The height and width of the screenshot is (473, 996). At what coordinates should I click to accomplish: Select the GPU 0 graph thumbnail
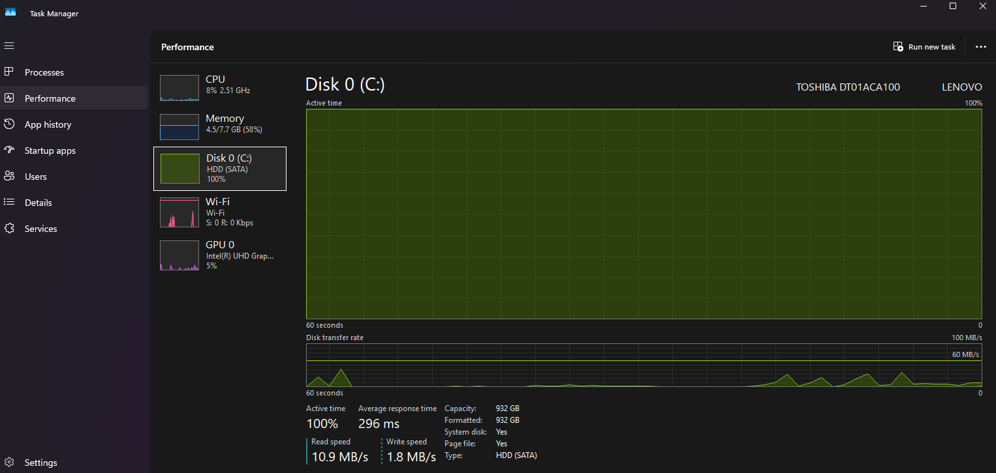point(179,255)
